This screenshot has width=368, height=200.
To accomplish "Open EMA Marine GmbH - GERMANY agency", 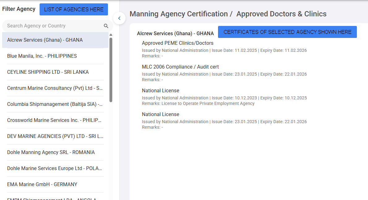I will point(55,184).
